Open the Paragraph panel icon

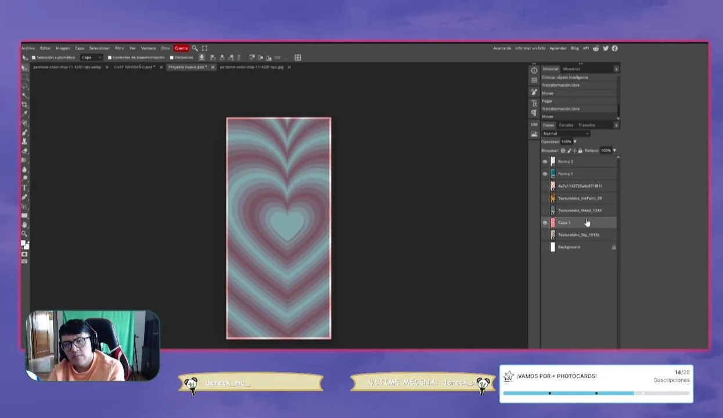coord(534,113)
